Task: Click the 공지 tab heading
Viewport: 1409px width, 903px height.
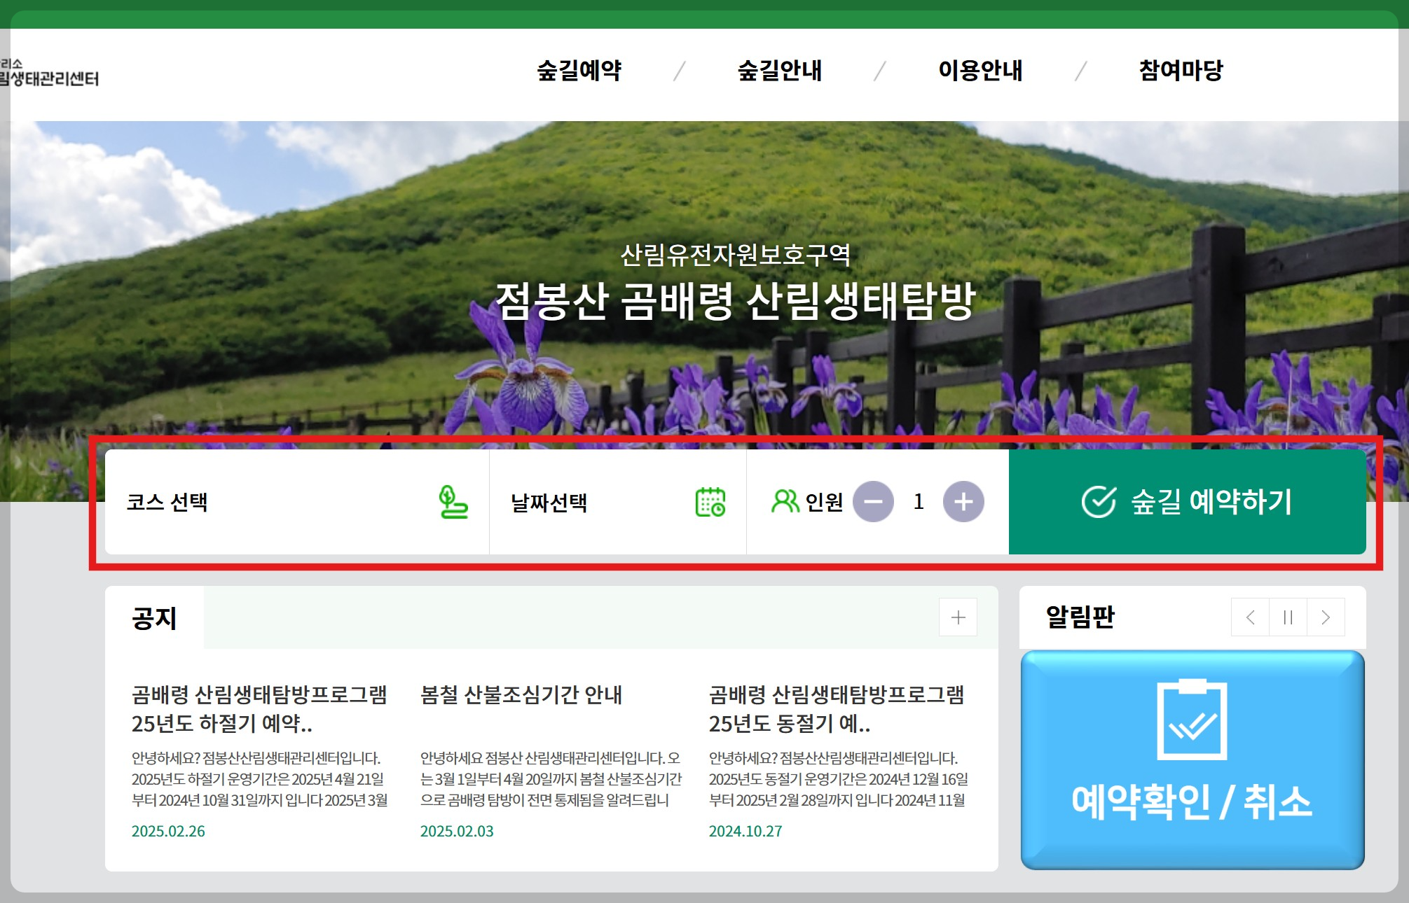Action: pos(154,618)
